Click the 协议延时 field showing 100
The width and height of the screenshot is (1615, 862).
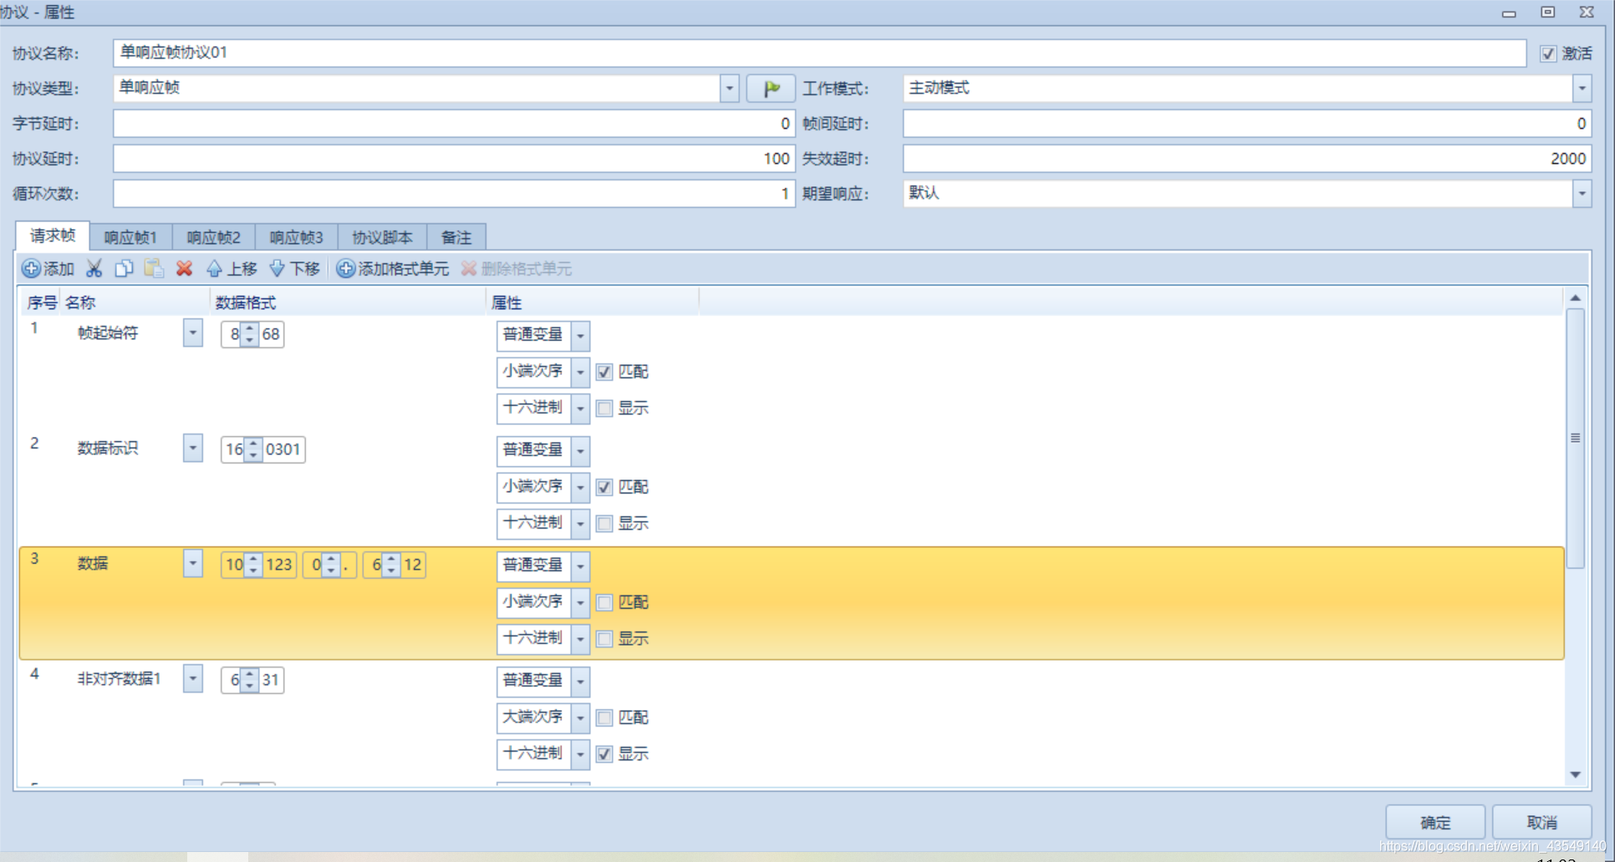pyautogui.click(x=454, y=159)
